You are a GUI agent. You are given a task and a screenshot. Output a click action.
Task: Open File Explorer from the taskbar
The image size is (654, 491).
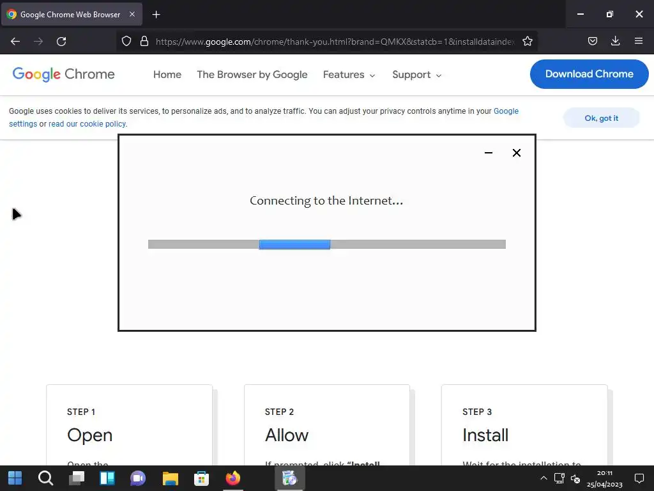[170, 478]
